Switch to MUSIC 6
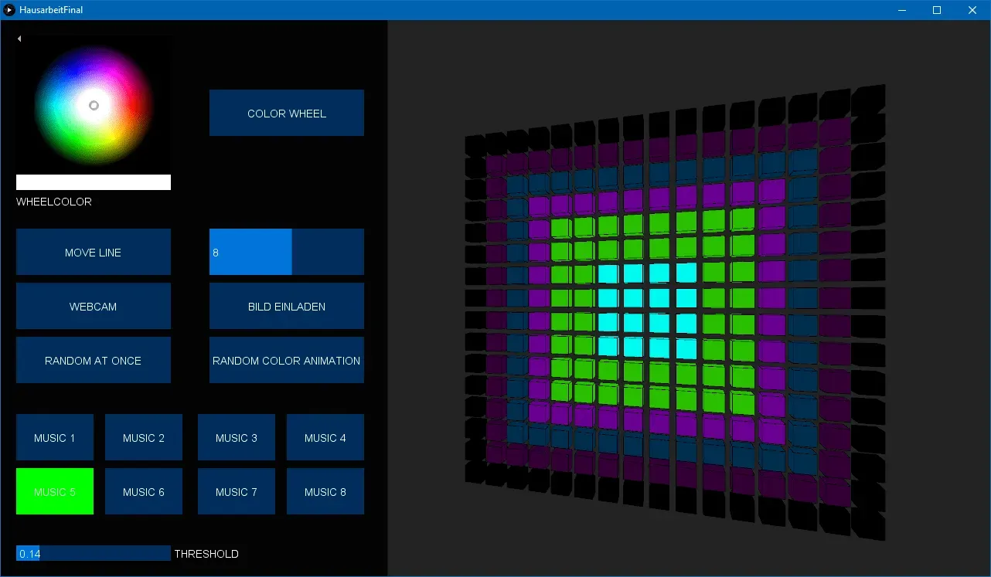The height and width of the screenshot is (577, 991). coord(144,491)
